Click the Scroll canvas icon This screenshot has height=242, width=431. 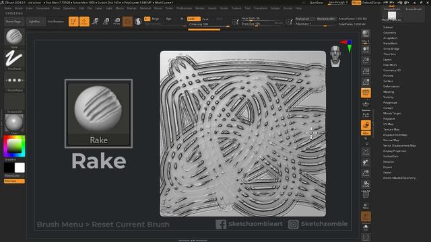(x=366, y=49)
